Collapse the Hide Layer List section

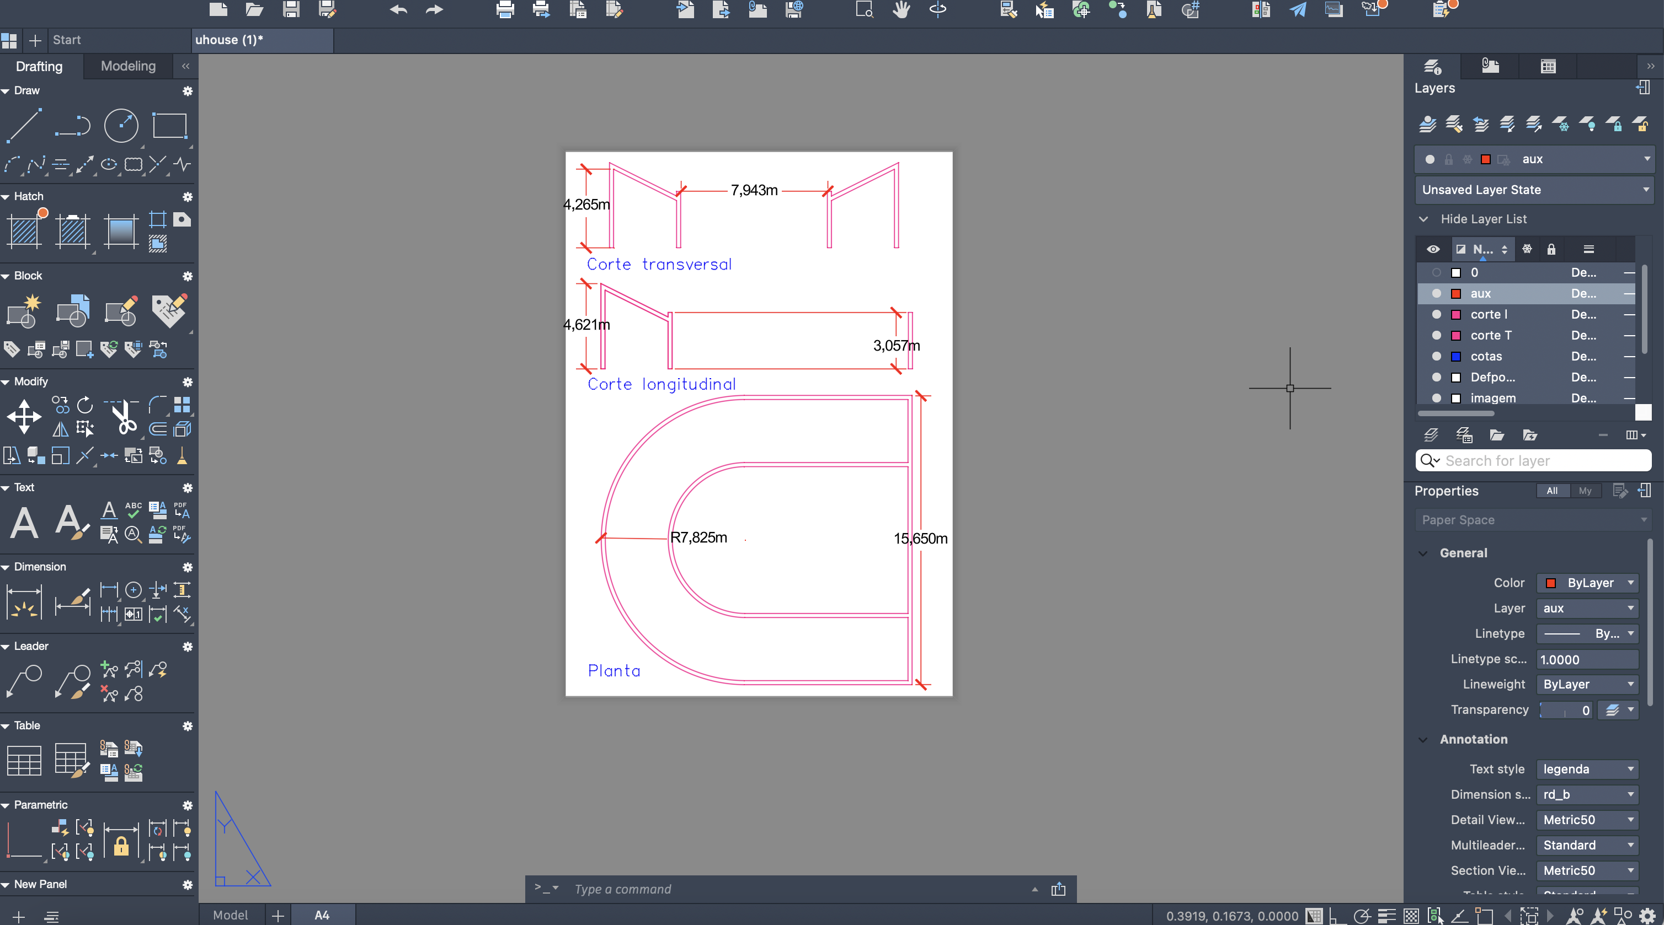coord(1423,219)
